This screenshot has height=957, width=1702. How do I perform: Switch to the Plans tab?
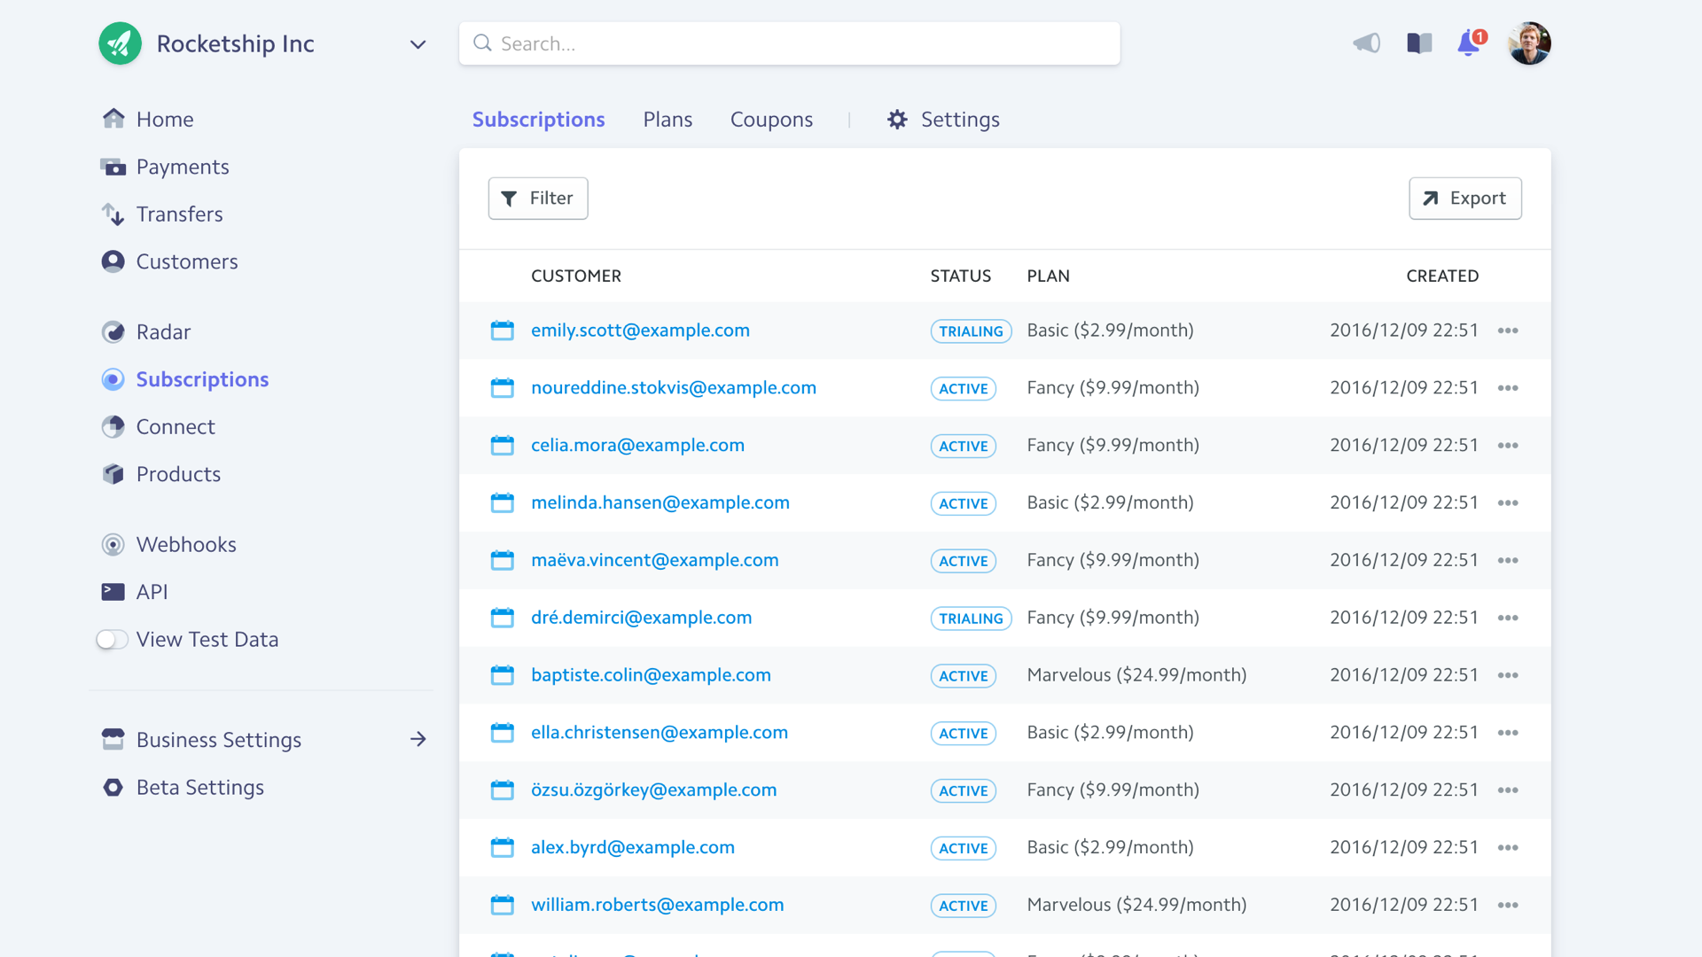point(668,120)
